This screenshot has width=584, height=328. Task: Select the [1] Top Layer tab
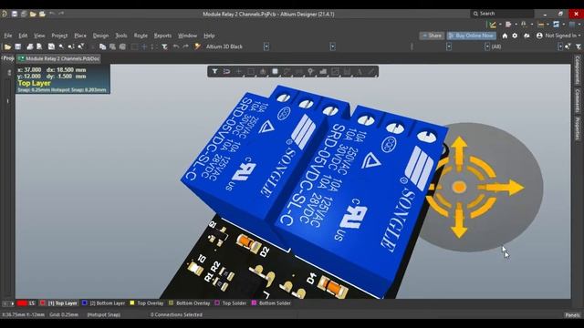tap(62, 303)
